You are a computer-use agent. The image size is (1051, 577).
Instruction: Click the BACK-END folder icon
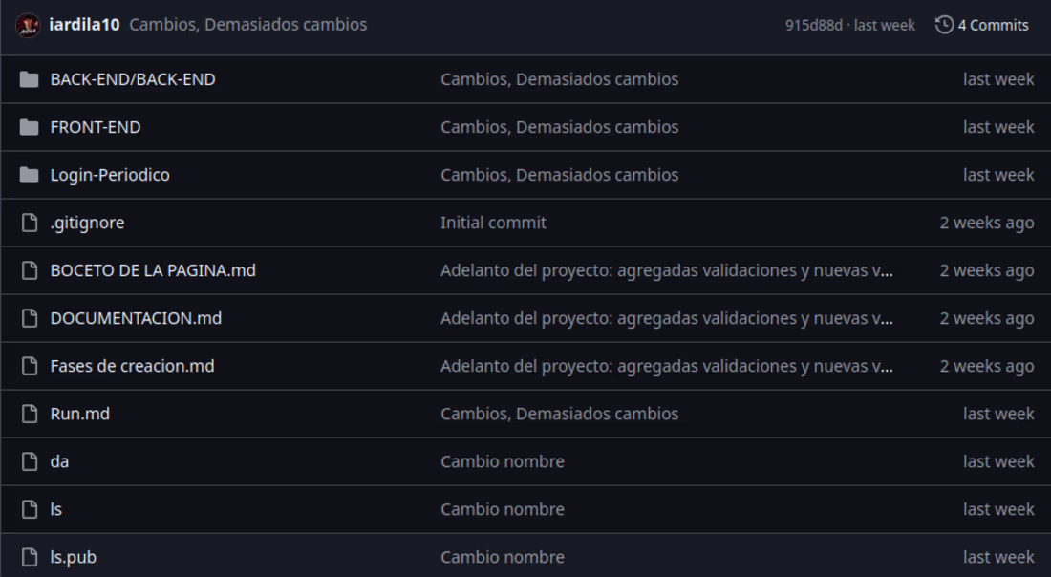(29, 79)
